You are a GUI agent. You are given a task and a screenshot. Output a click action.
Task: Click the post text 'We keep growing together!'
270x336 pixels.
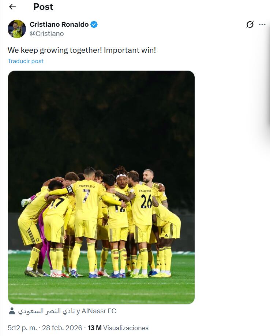coord(55,50)
